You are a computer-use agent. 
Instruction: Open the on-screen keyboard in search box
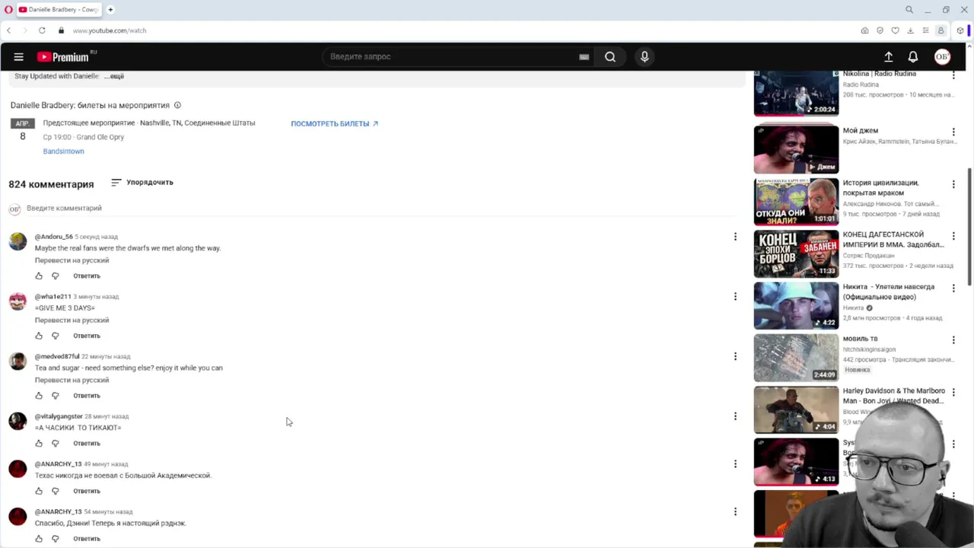584,56
